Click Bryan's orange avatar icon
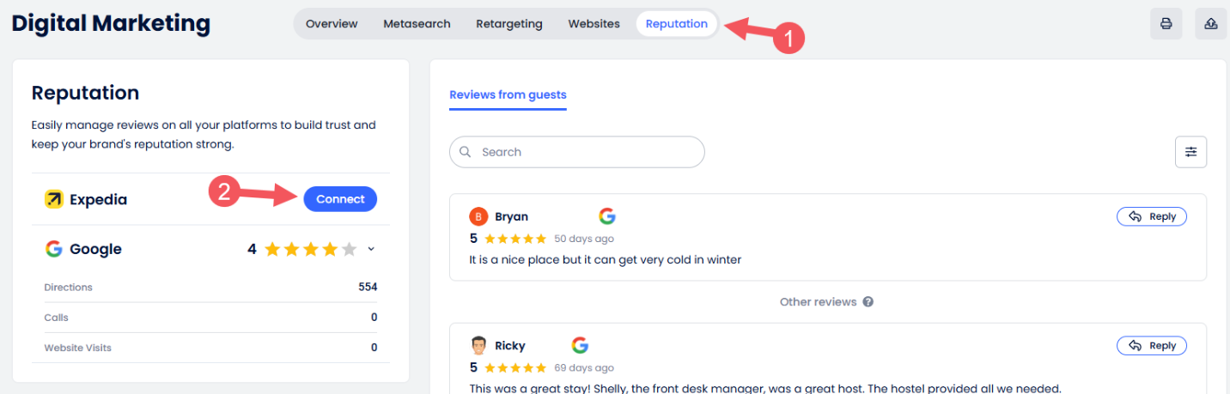This screenshot has height=394, width=1230. click(478, 216)
